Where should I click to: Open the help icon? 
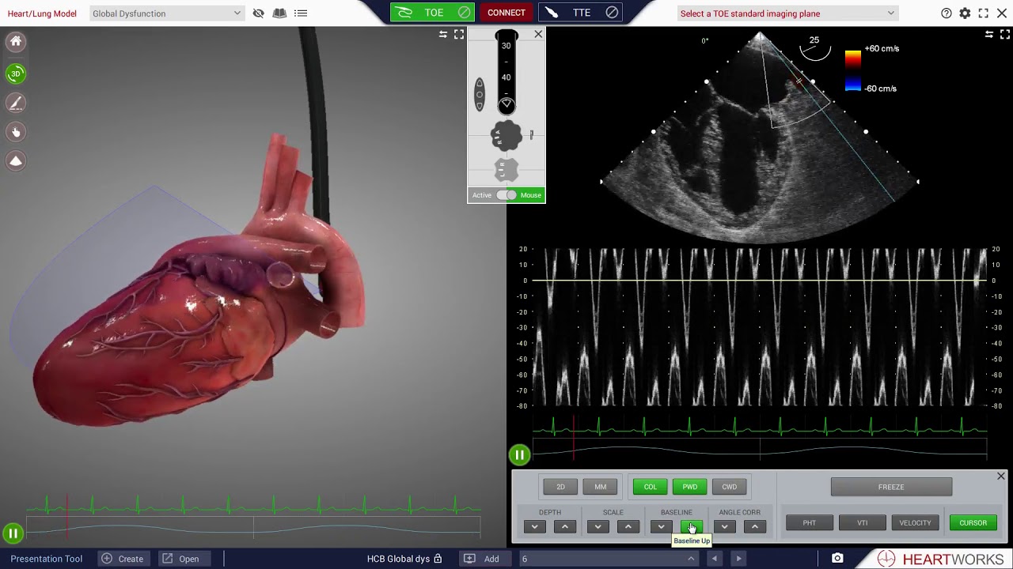(x=947, y=13)
